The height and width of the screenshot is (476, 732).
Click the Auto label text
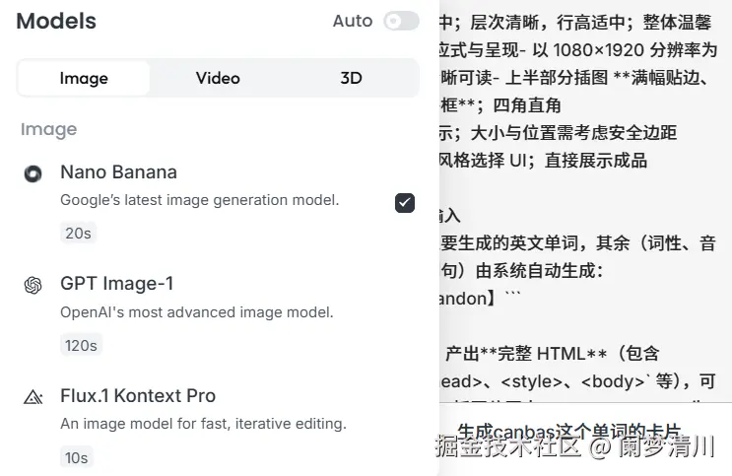[x=353, y=21]
